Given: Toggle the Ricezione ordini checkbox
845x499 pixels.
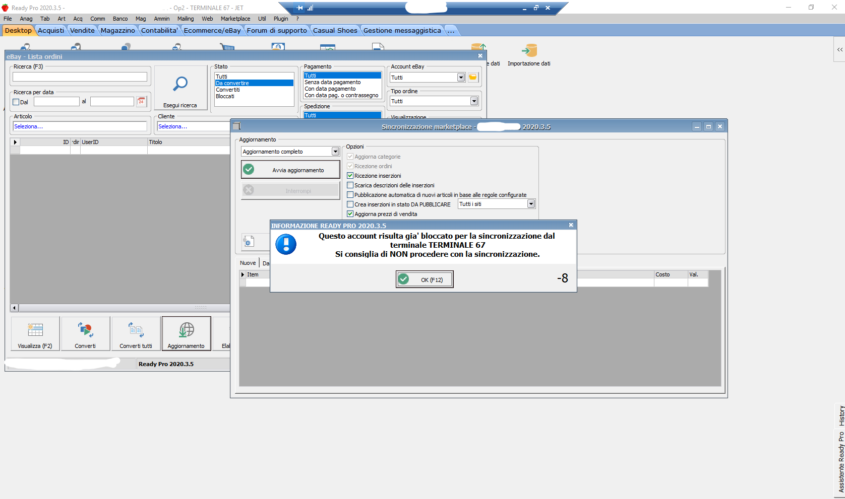Looking at the screenshot, I should (x=350, y=166).
